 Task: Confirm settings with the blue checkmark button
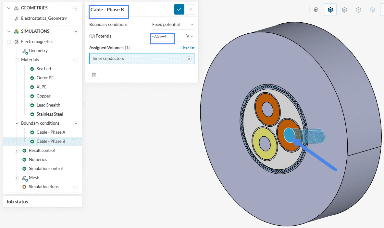(179, 9)
